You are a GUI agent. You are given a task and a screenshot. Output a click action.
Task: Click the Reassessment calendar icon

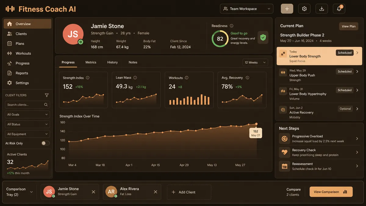click(284, 166)
